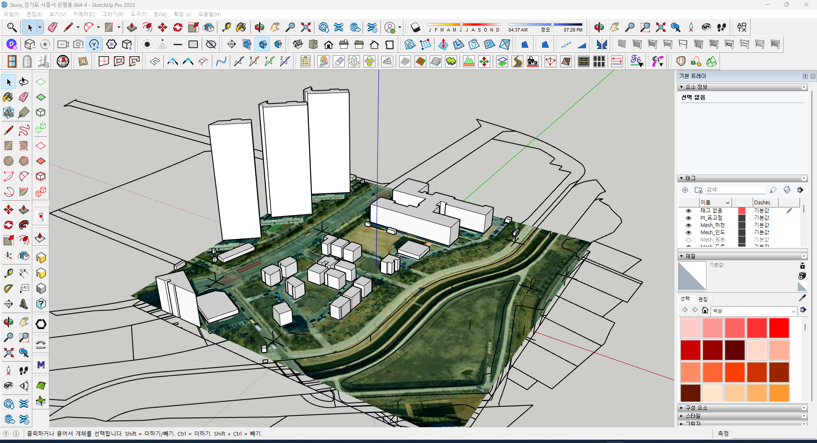Select the Look Around eye tool in top toolbar

706,28
